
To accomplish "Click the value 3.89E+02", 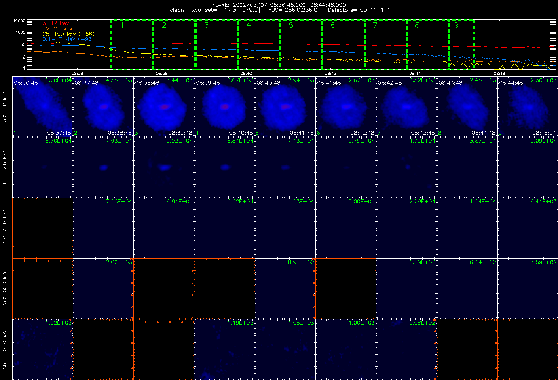I will coord(544,262).
